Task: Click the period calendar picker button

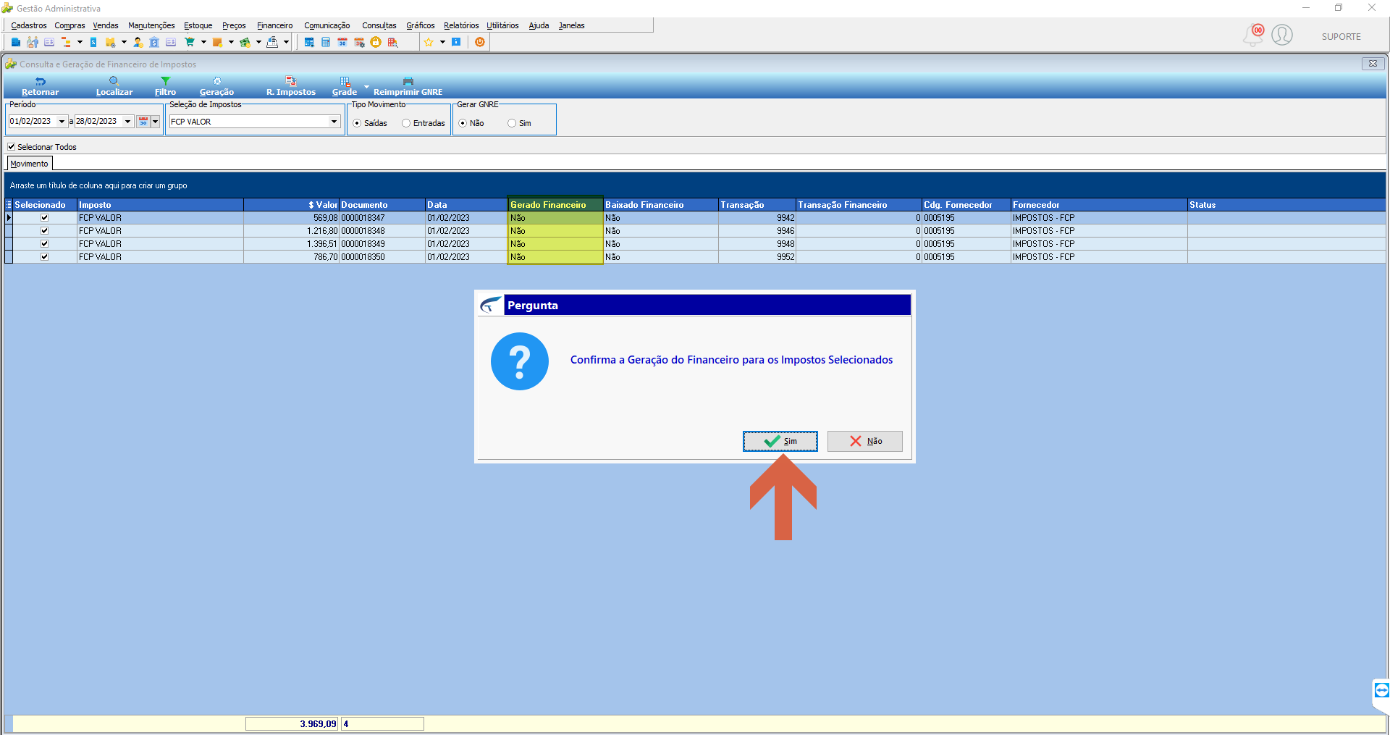Action: point(143,122)
